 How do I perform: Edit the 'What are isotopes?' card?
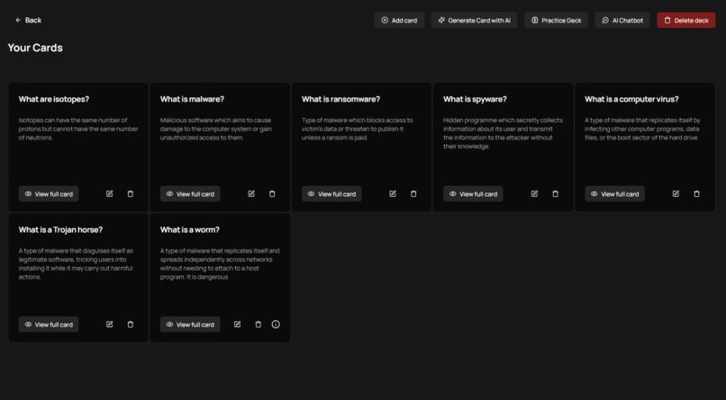109,194
